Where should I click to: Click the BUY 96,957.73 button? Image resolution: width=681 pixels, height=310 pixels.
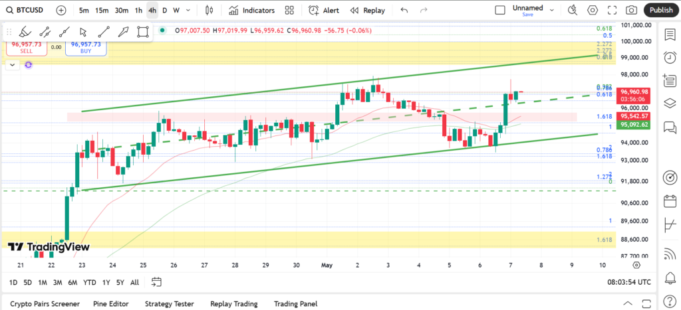86,47
